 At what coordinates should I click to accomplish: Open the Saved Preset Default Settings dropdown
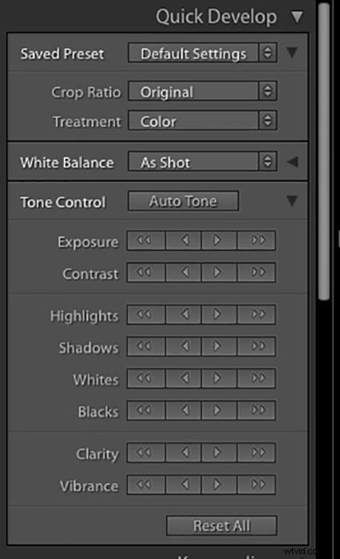click(203, 54)
